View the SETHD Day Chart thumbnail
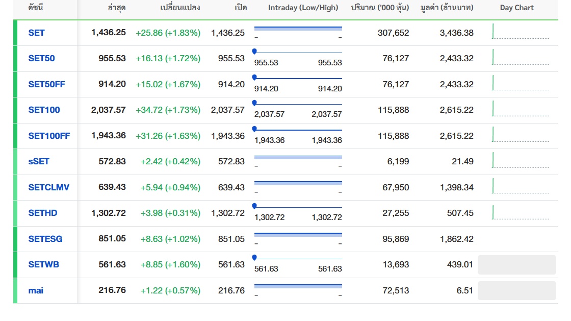The height and width of the screenshot is (321, 571). [x=520, y=212]
